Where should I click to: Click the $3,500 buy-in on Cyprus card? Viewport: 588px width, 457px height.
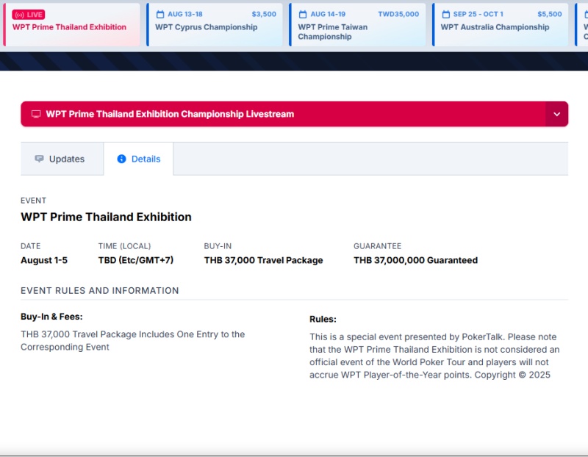pyautogui.click(x=264, y=14)
